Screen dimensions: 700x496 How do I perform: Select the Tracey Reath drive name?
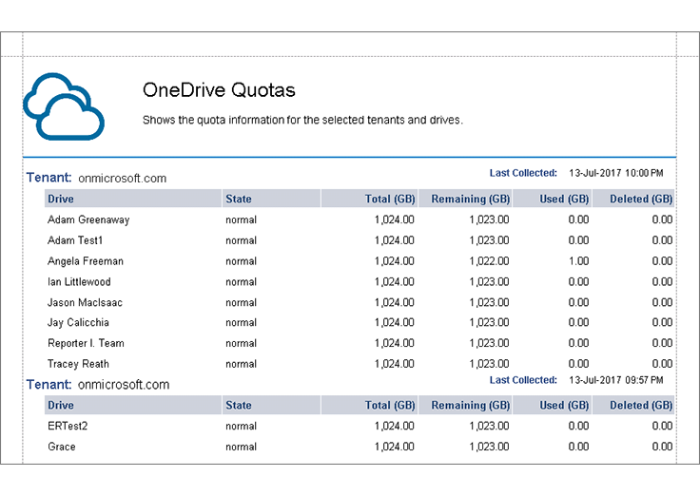click(x=78, y=364)
